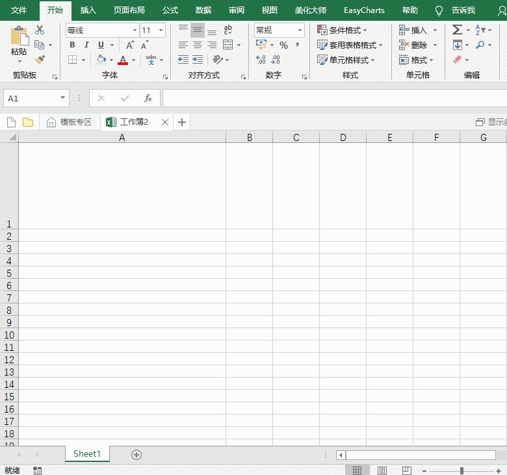Toggle Wrap Text icon

coord(227,30)
